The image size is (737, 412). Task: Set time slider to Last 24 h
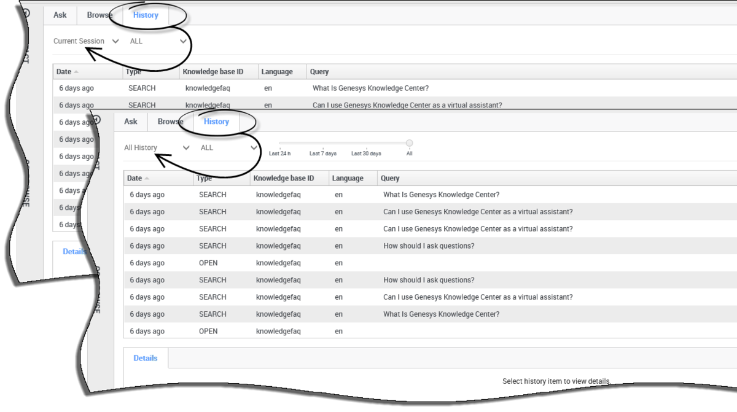280,154
